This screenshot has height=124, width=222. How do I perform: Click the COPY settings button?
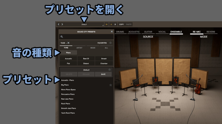click(x=121, y=24)
